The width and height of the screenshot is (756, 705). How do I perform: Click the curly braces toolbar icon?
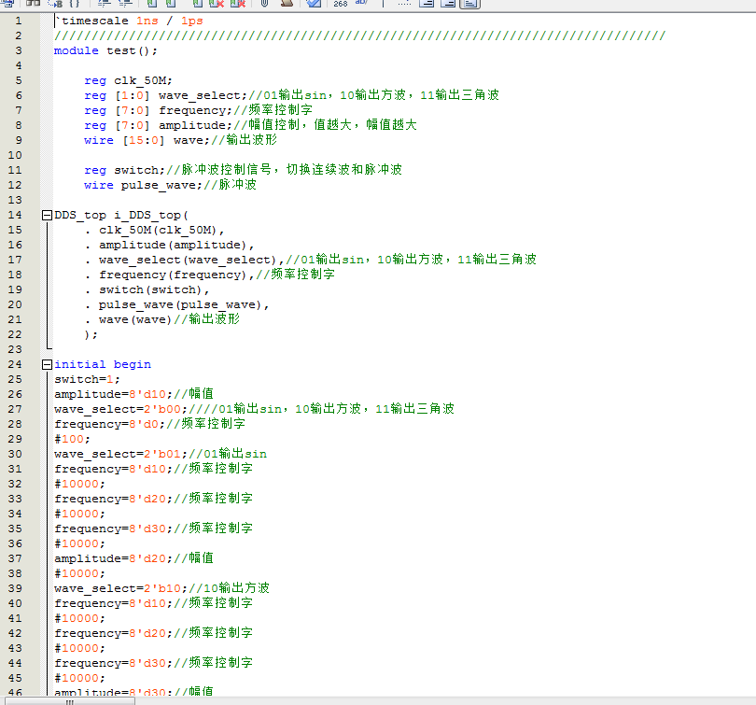[74, 4]
